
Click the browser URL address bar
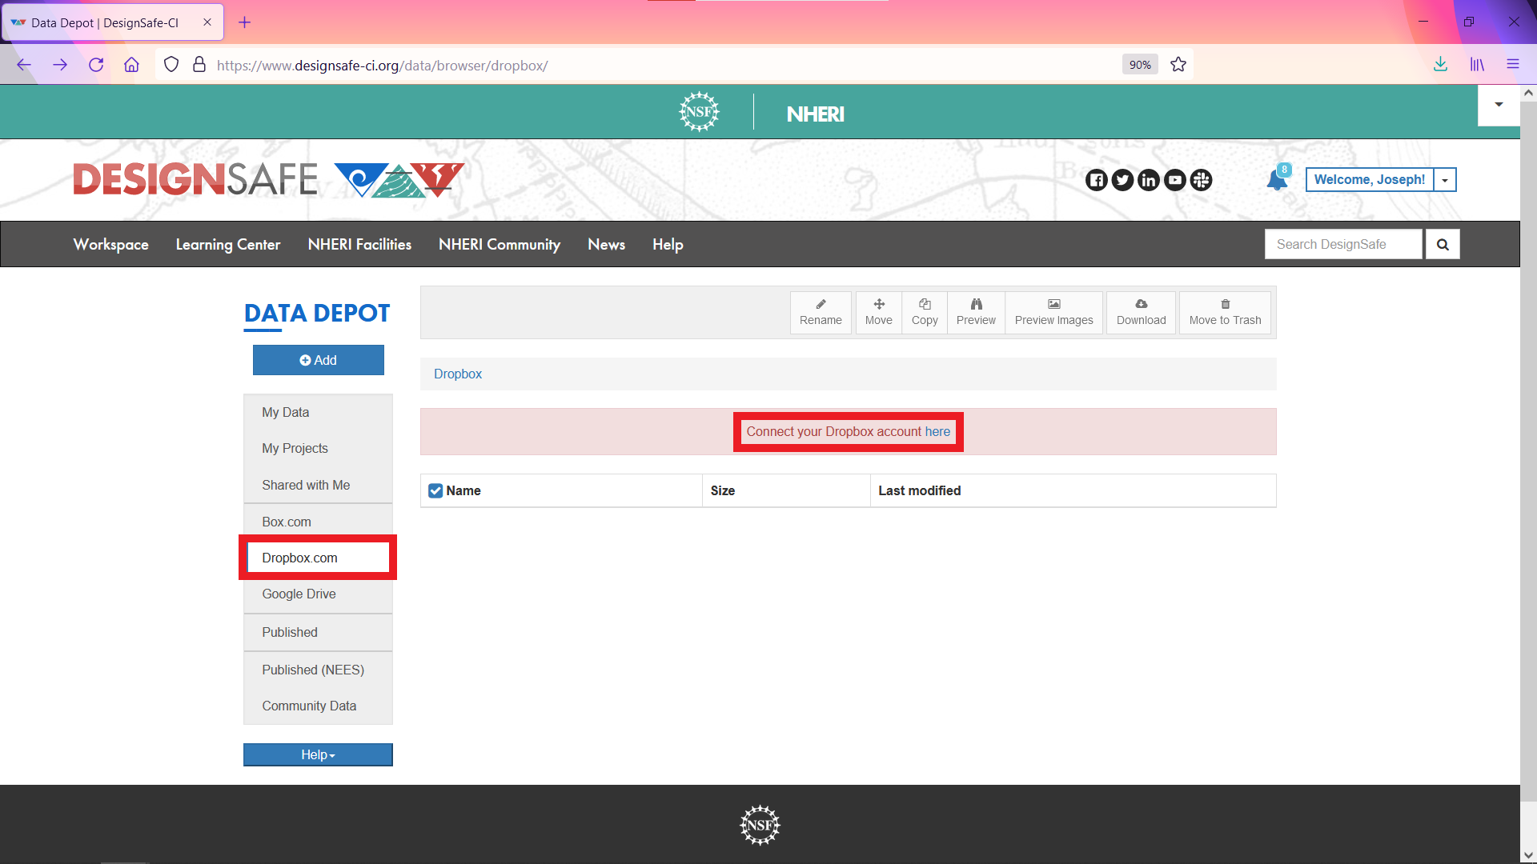coord(664,65)
